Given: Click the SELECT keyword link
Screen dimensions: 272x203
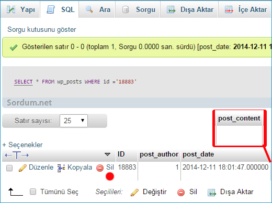Looking at the screenshot, I should 24,81.
